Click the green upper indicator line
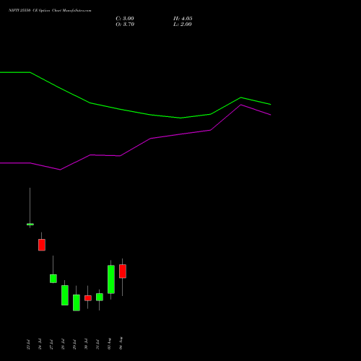This screenshot has width=361, height=361. tap(135, 113)
